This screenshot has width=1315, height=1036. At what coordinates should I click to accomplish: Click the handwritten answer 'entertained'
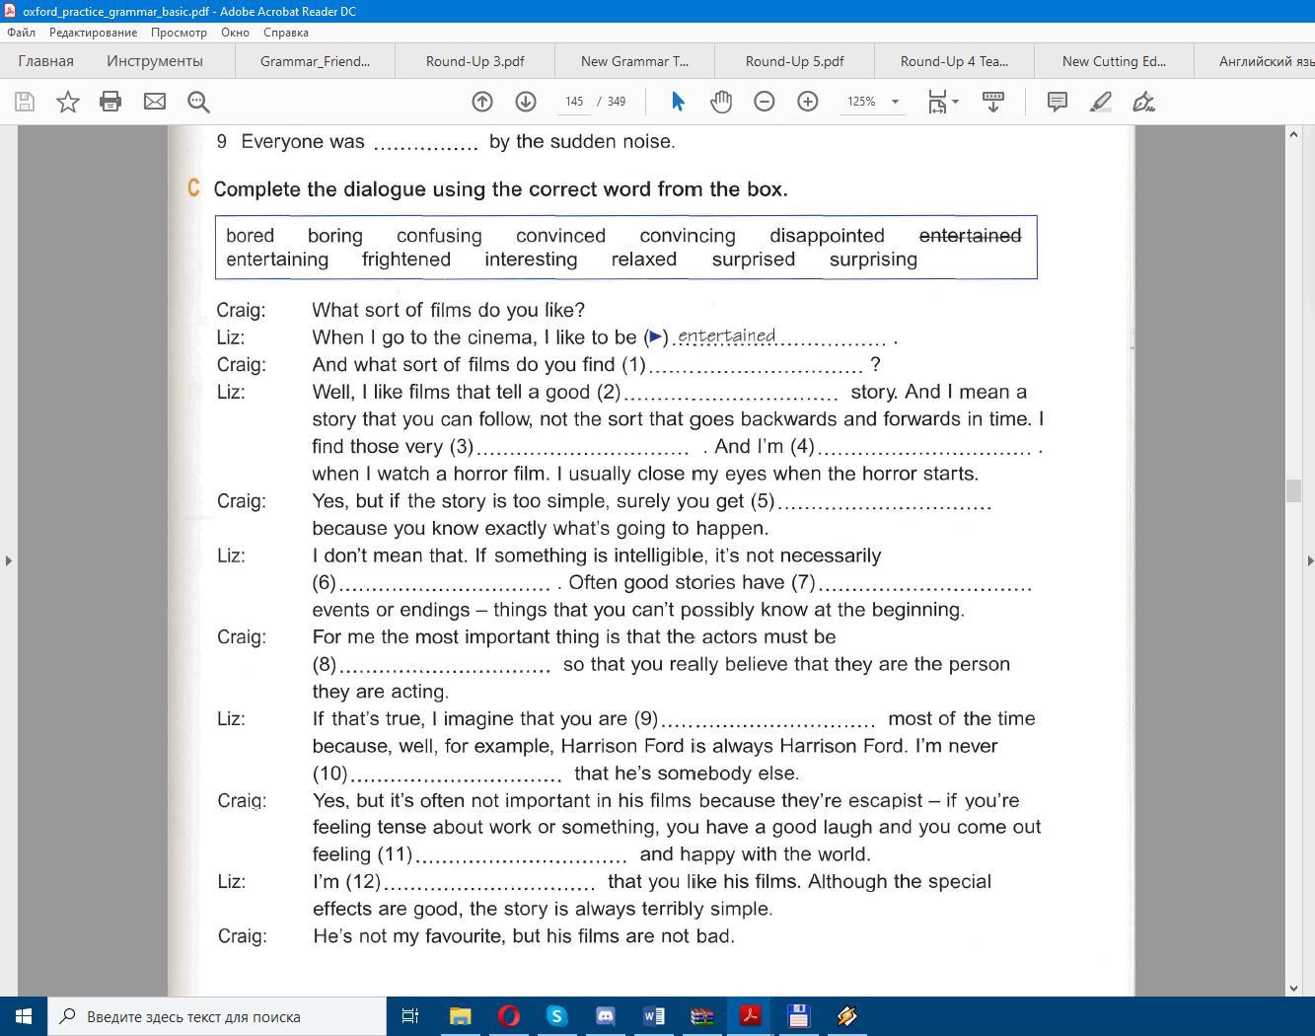pos(727,335)
